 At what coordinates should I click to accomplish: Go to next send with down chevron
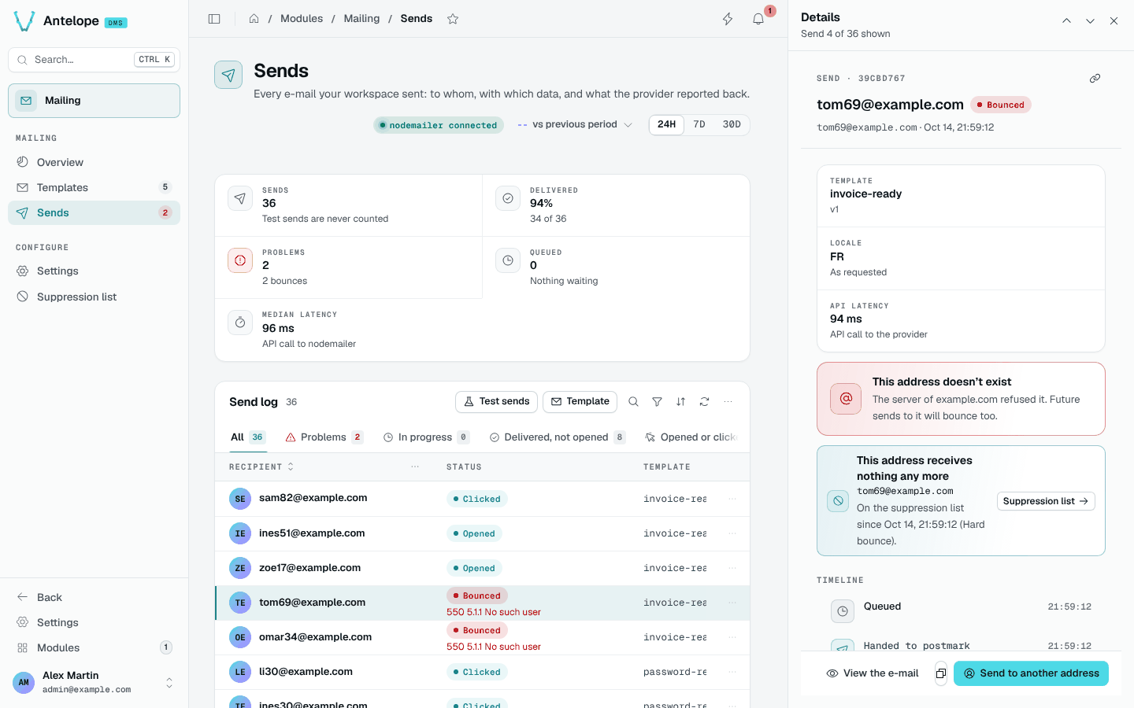[x=1090, y=21]
